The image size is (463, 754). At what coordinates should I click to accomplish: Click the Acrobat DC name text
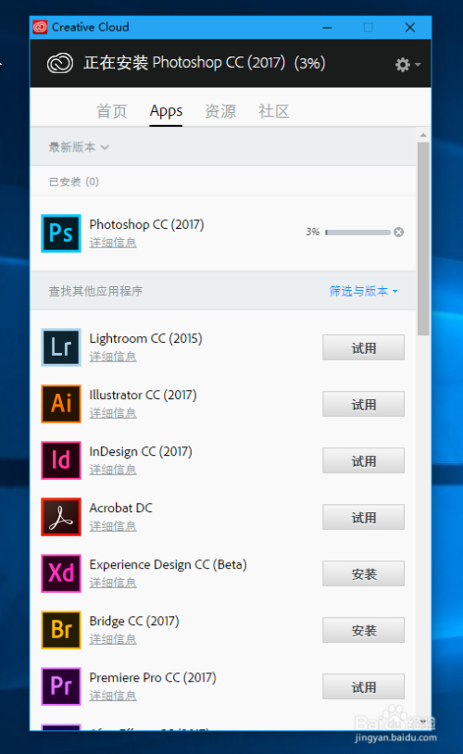pos(120,509)
